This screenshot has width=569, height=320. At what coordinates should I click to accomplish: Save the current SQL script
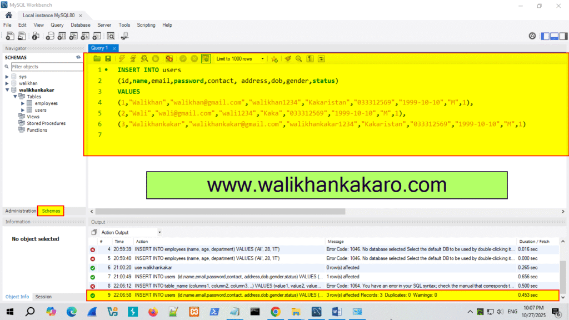point(108,58)
